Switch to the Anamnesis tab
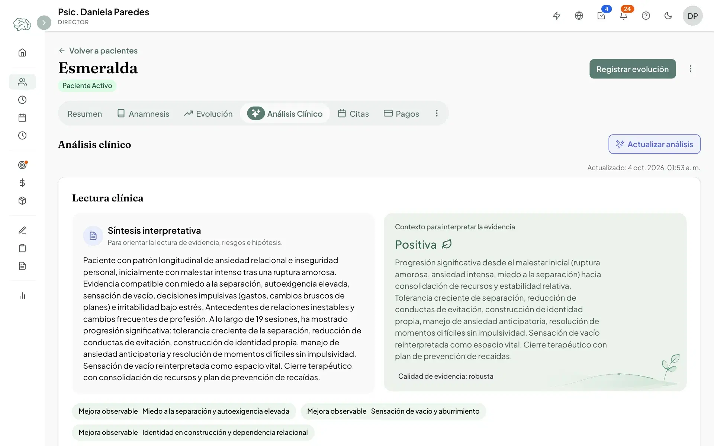714x446 pixels. click(143, 114)
